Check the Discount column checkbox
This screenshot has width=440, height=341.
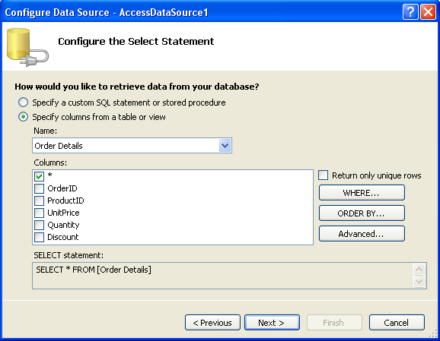coord(40,237)
